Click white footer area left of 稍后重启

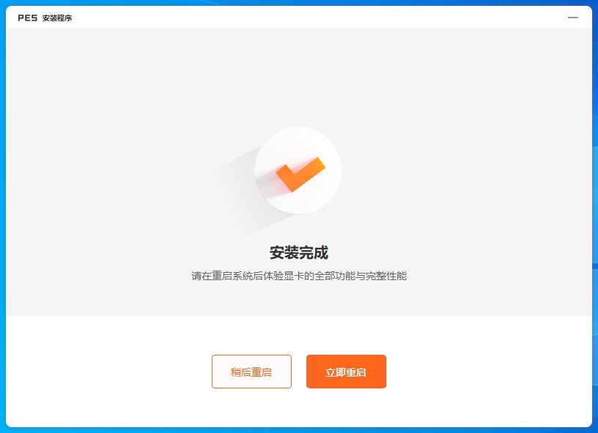click(108, 372)
